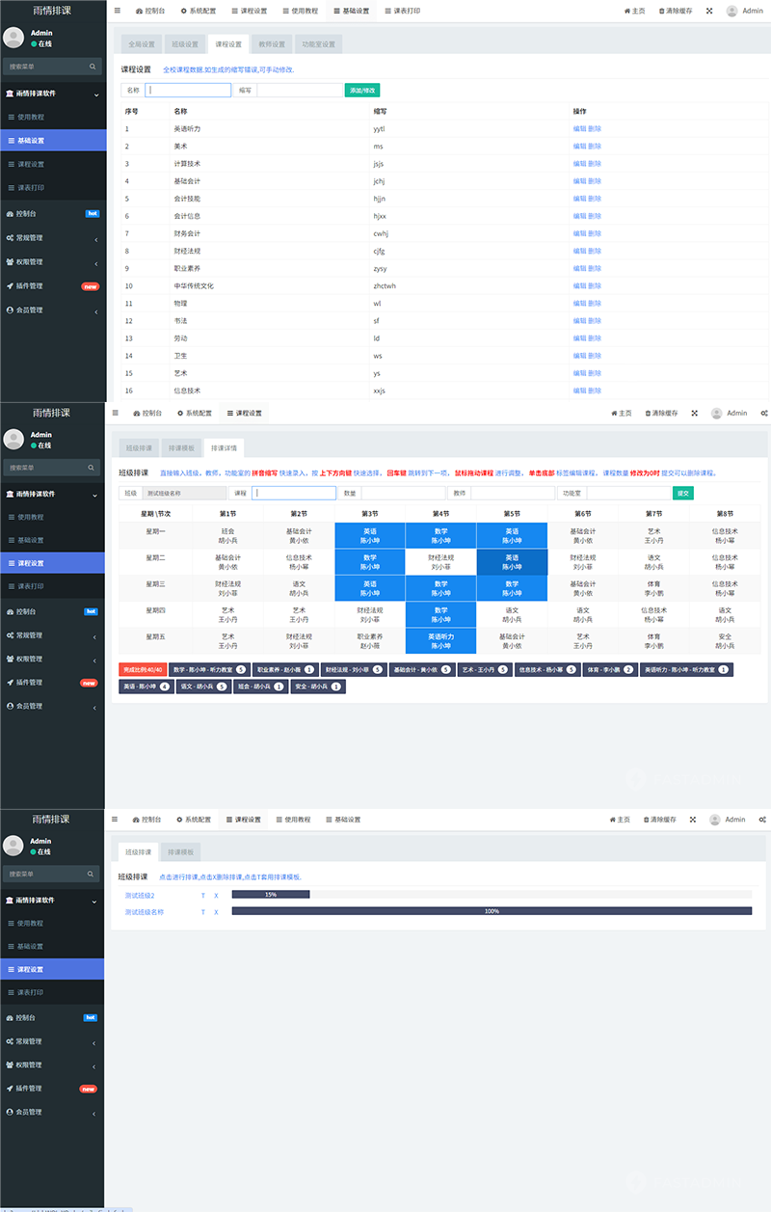Select 排课模板 tab in bottom screenshot

click(x=180, y=852)
